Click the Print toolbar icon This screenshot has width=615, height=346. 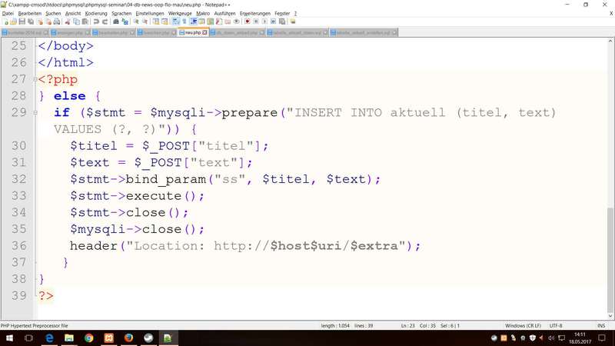click(x=57, y=22)
